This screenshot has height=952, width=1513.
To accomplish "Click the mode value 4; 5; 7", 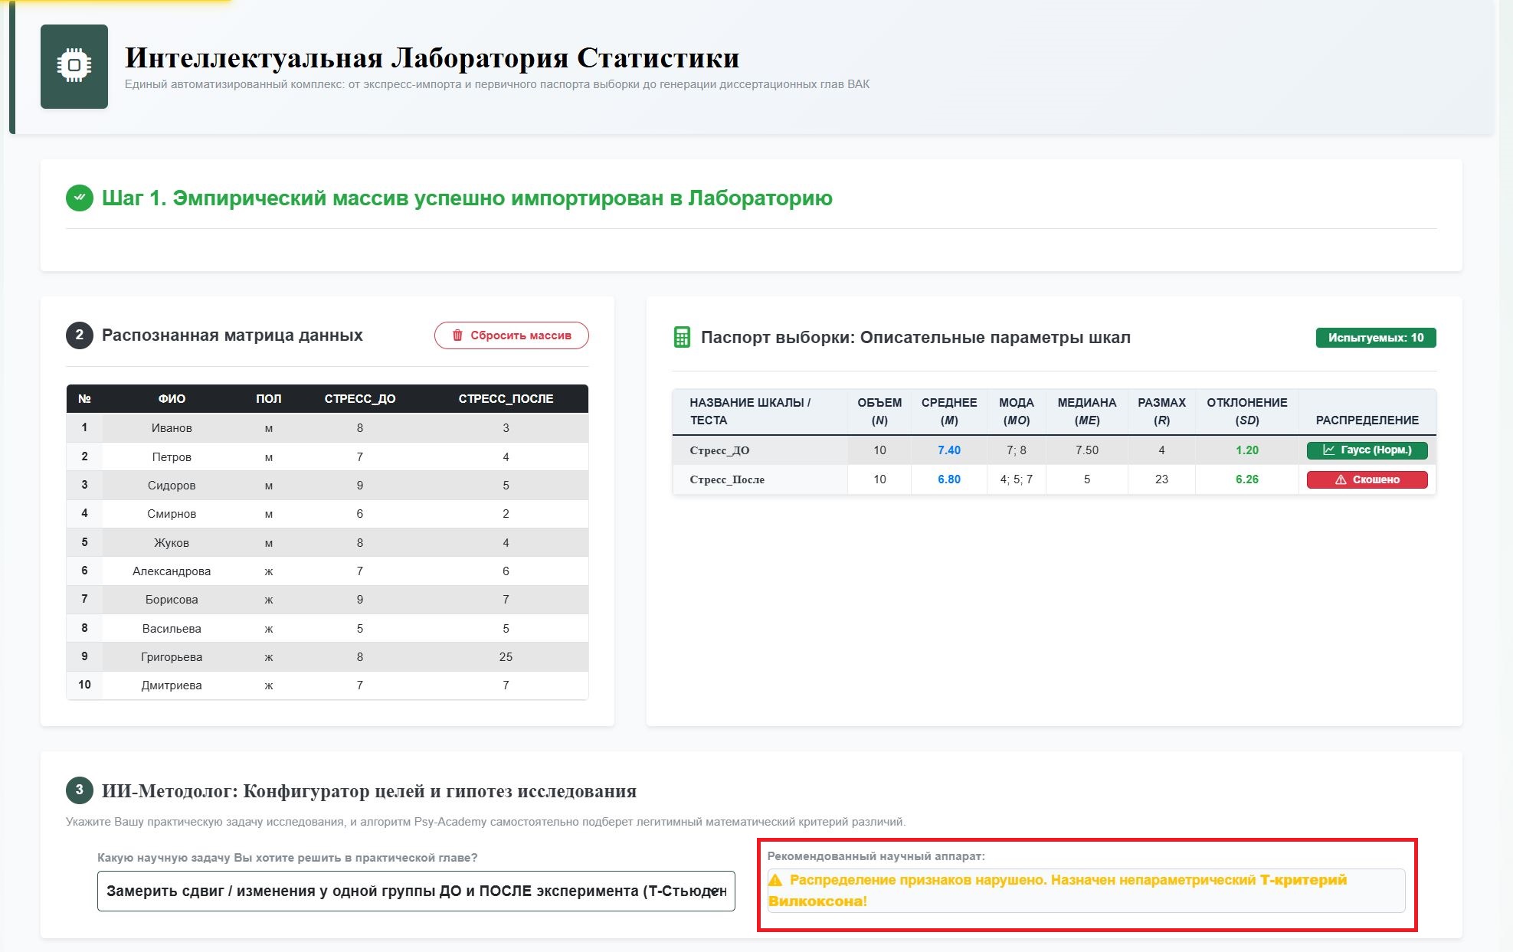I will [1017, 479].
